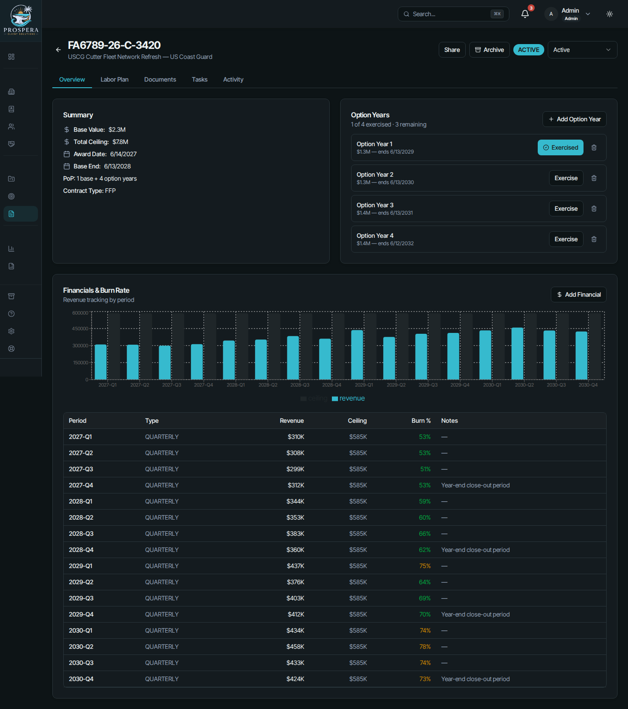Delete Option Year 3 with trash icon
The image size is (628, 709).
[x=594, y=209]
